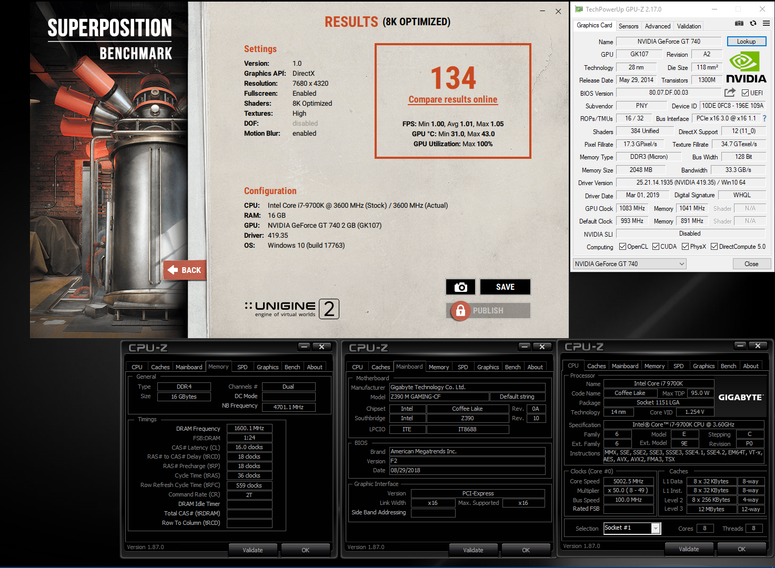The width and height of the screenshot is (775, 568).
Task: Minimize the GPU-Z window
Action: 715,9
